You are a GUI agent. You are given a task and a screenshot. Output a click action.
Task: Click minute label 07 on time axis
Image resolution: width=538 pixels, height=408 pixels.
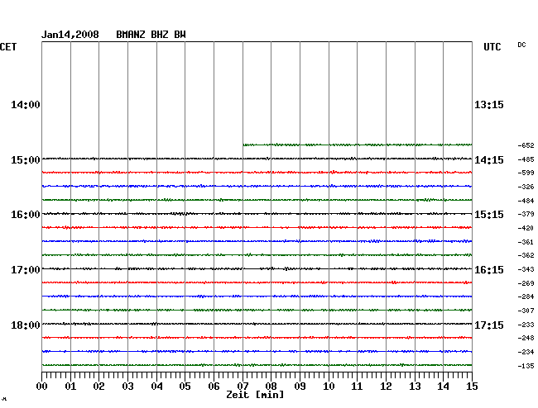point(243,387)
